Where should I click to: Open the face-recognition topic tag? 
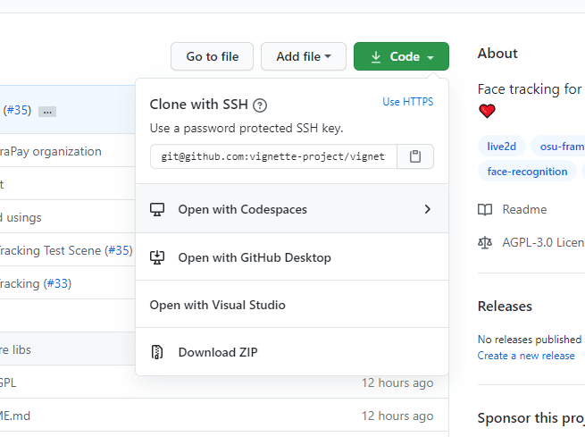[x=527, y=172]
